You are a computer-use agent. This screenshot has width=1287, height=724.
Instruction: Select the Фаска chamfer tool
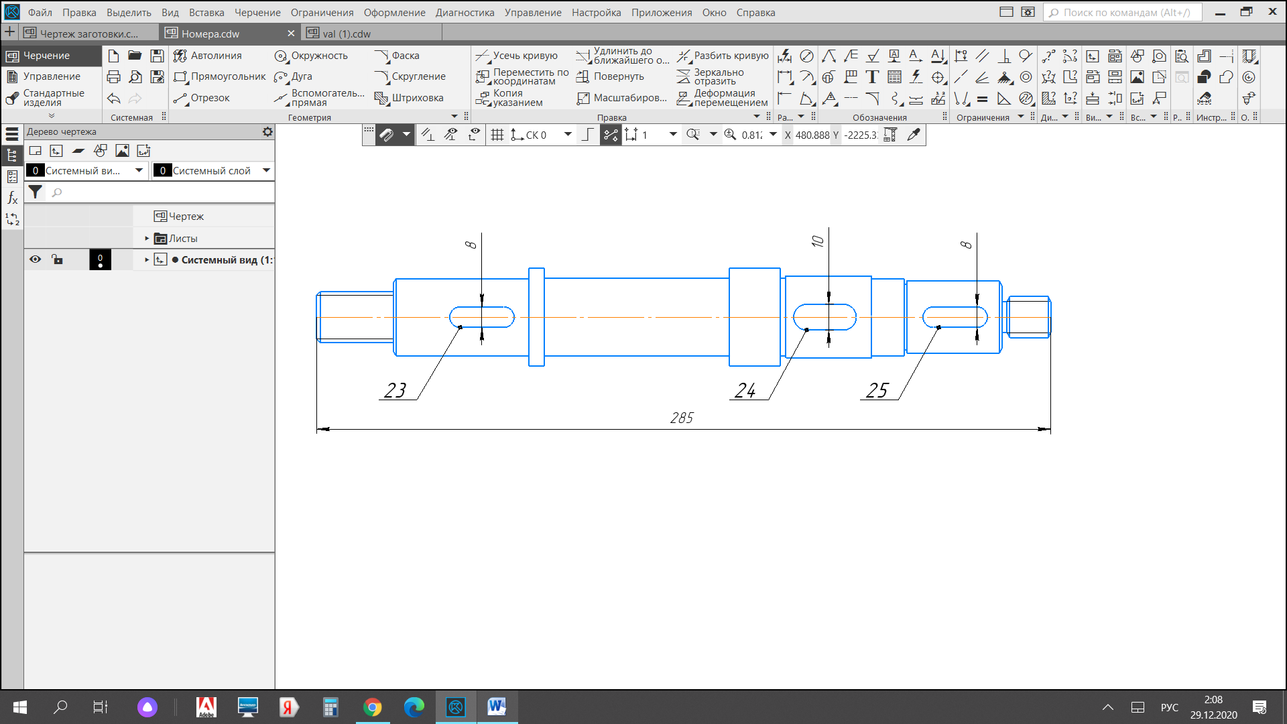pos(397,56)
